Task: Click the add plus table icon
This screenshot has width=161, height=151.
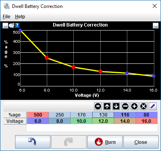Action: [x=134, y=106]
